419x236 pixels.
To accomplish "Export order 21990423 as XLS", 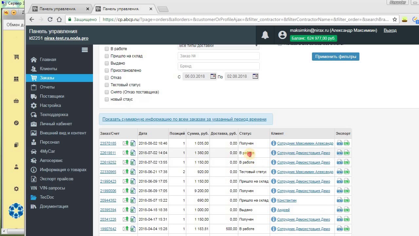I will pyautogui.click(x=347, y=181).
